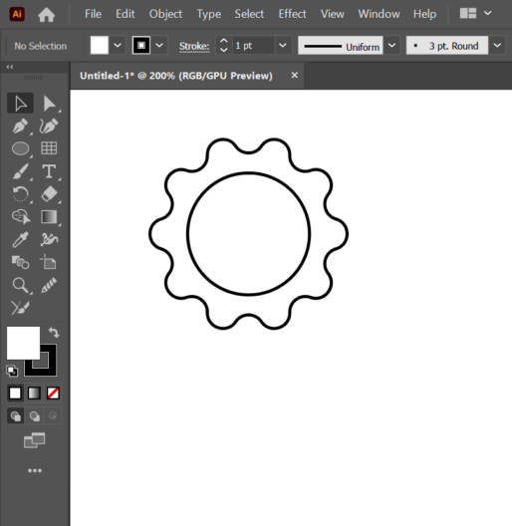This screenshot has width=512, height=526.
Task: Swap fill and stroke colors
Action: pyautogui.click(x=54, y=333)
